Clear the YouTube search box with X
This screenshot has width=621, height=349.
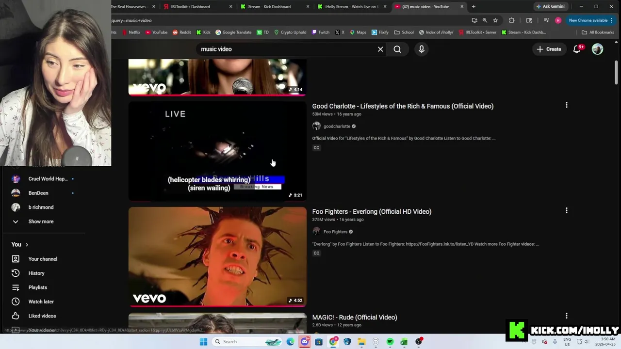[x=380, y=49]
